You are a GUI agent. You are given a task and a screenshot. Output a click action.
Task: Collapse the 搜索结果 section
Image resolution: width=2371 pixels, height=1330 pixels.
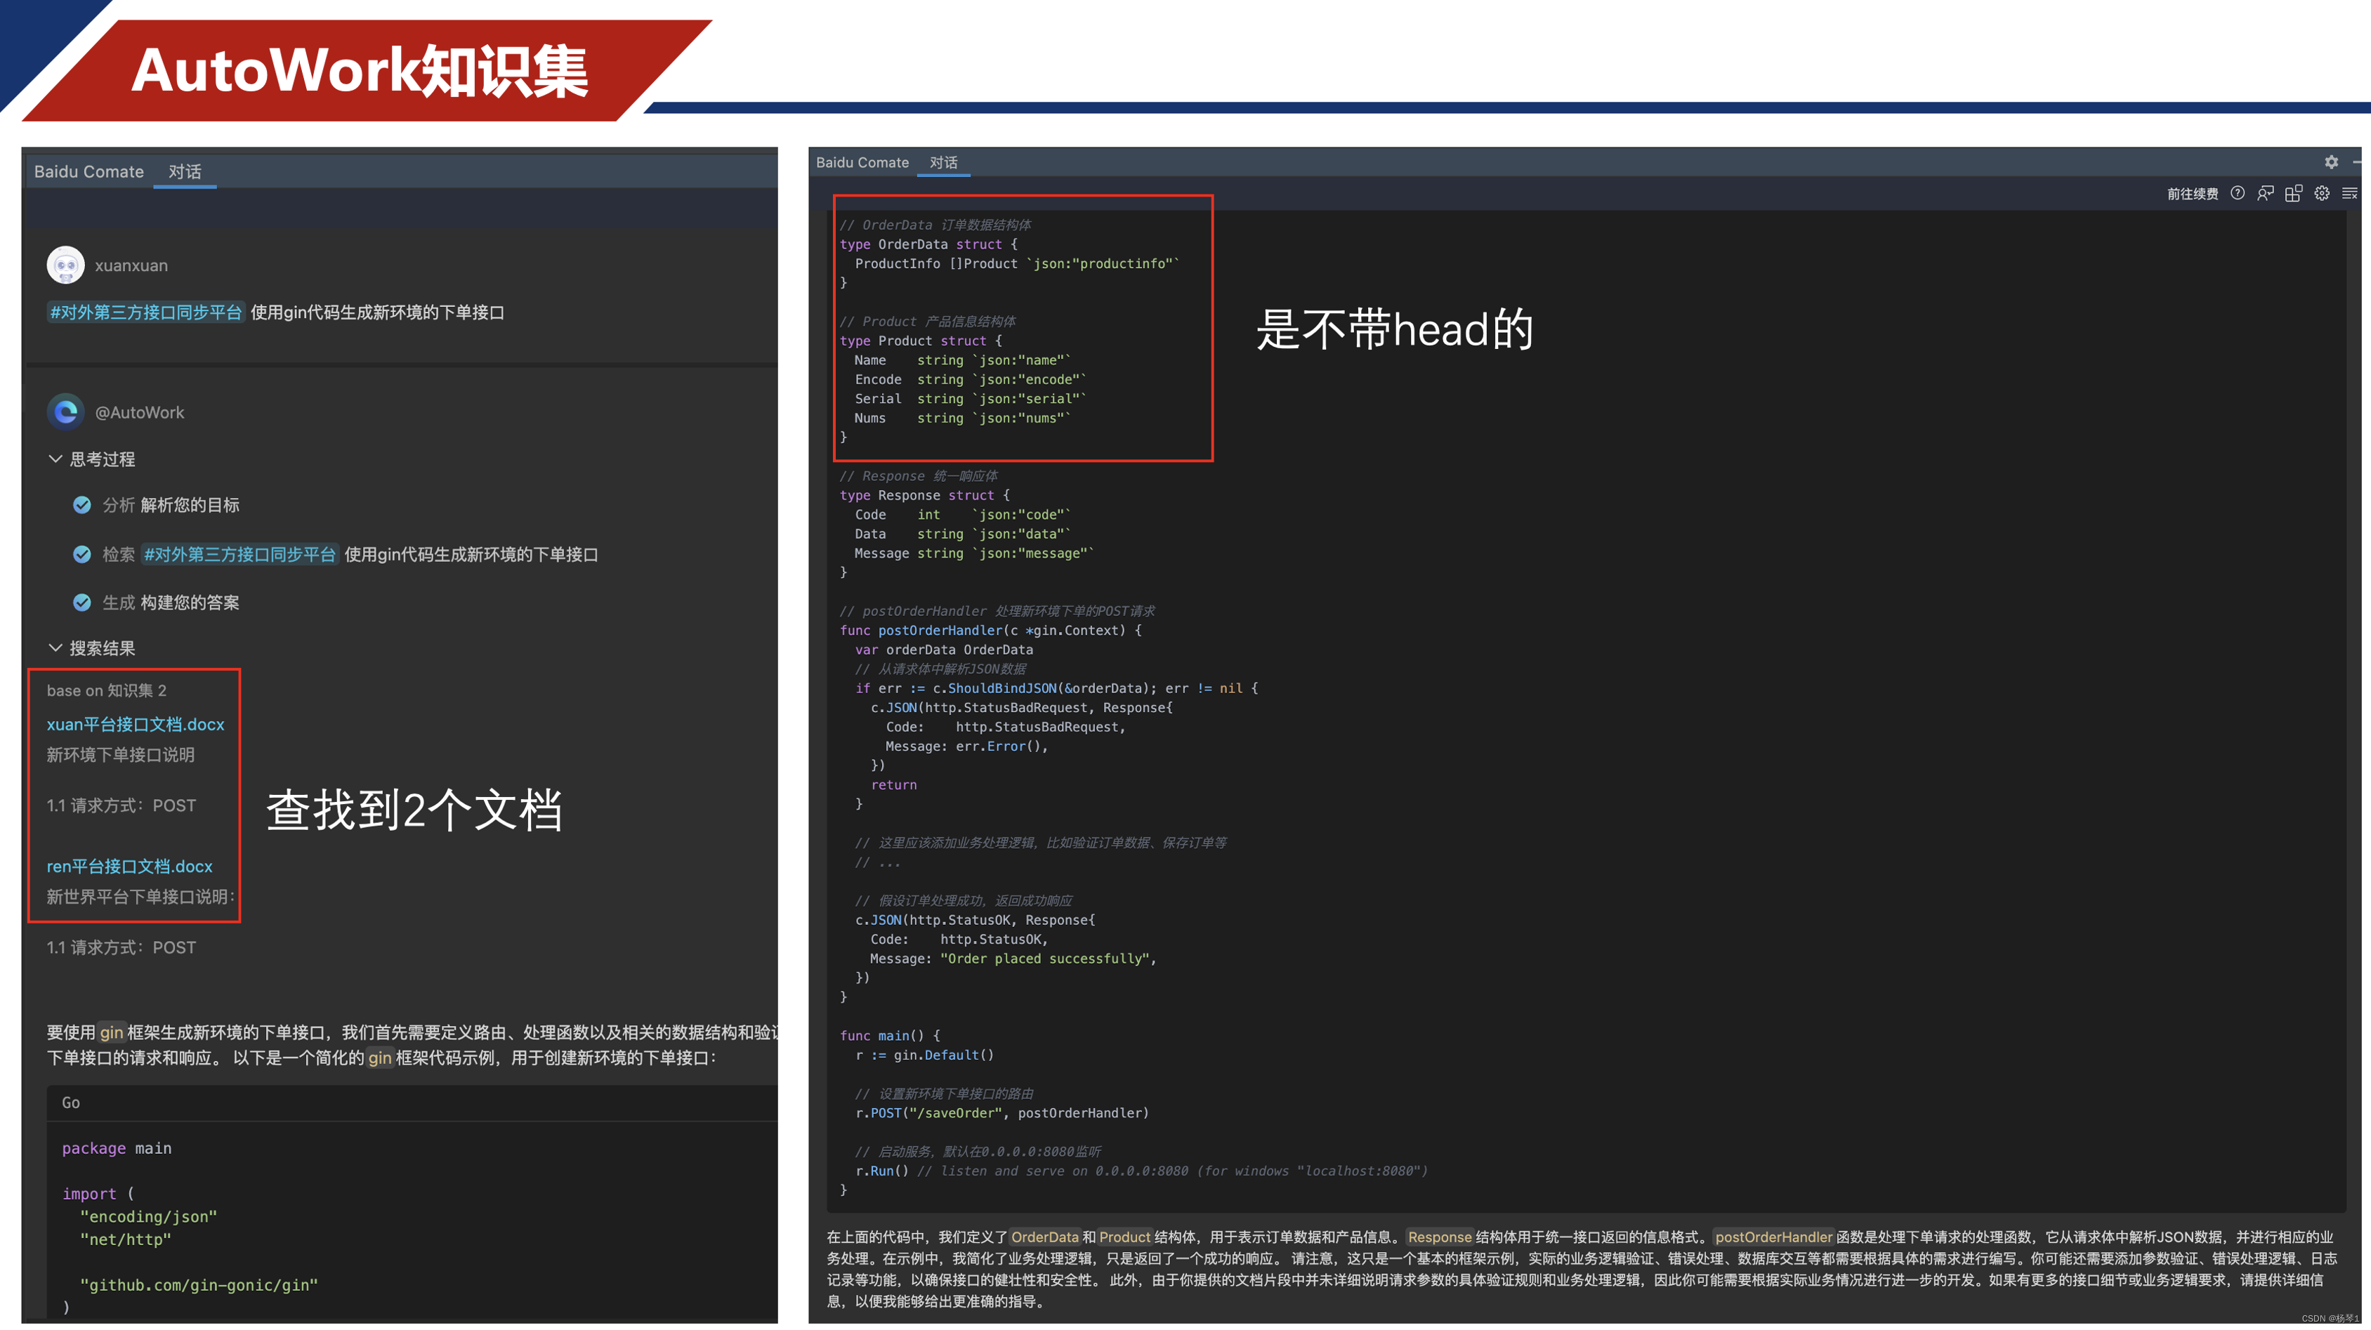tap(55, 648)
